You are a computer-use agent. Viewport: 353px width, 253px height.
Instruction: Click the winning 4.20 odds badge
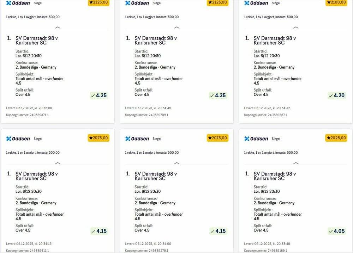pyautogui.click(x=336, y=95)
